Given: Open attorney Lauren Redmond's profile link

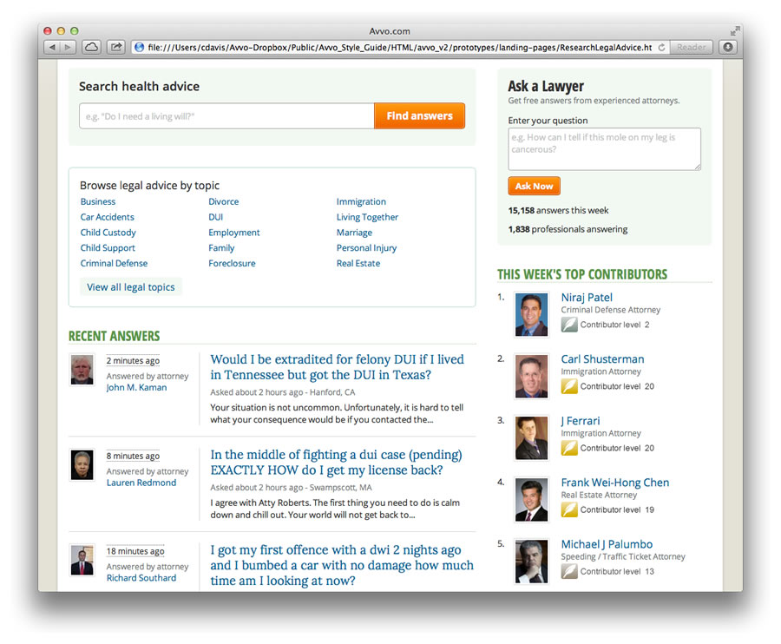Looking at the screenshot, I should [x=141, y=483].
